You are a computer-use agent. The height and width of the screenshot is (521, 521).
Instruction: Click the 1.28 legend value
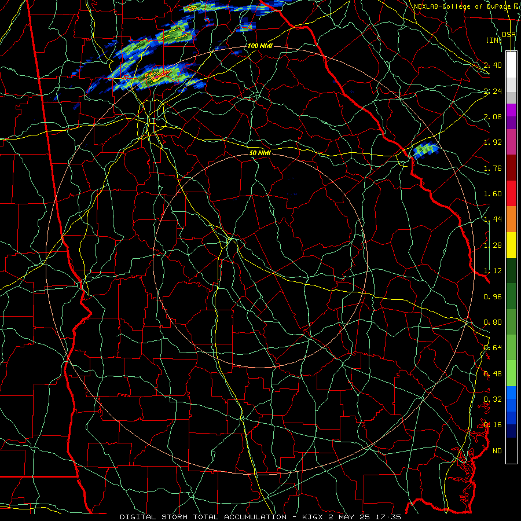click(x=493, y=245)
